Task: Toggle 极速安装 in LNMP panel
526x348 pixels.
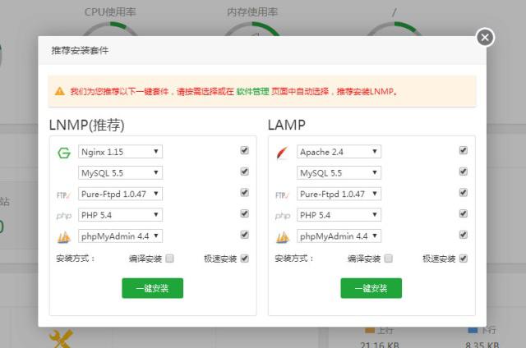Action: point(245,259)
